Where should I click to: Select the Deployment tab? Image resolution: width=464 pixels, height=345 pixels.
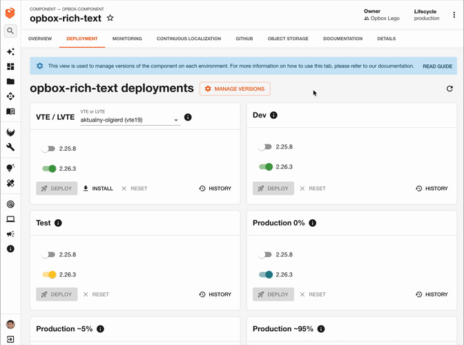[x=82, y=39]
